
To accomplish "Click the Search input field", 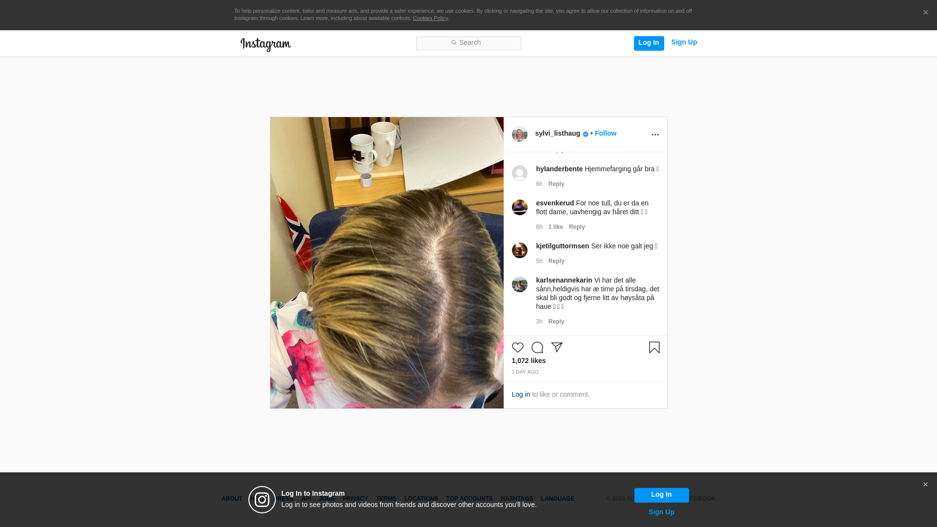I will (468, 43).
